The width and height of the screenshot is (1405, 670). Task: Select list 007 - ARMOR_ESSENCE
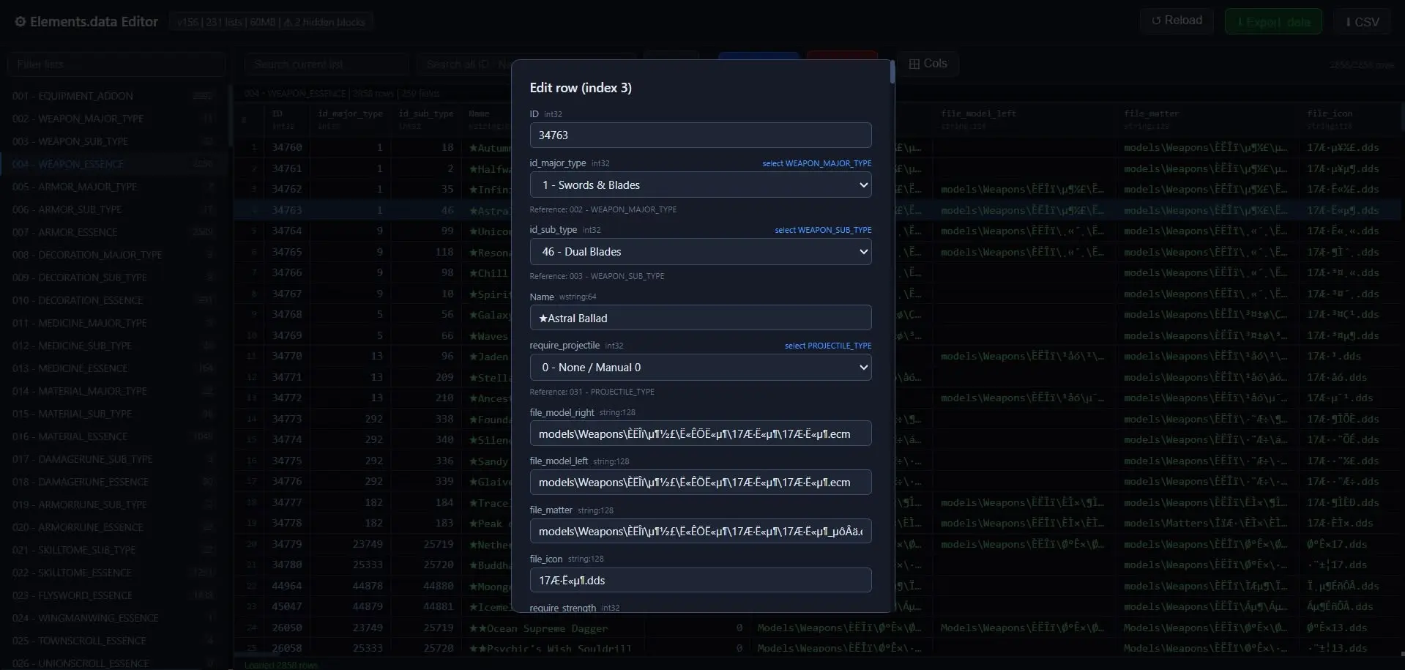(x=113, y=232)
